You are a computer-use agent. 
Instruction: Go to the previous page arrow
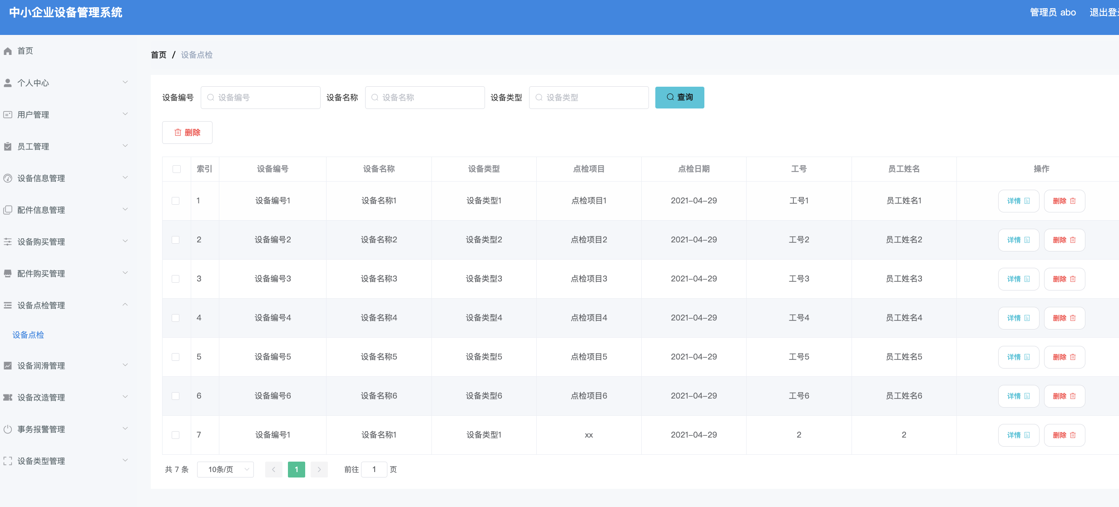(x=274, y=469)
